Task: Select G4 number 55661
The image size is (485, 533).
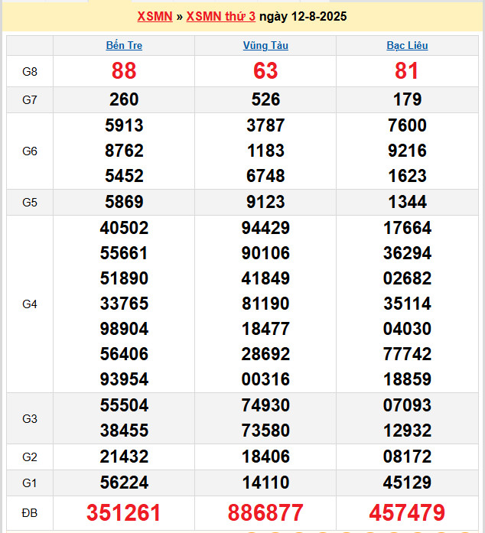Action: pyautogui.click(x=124, y=253)
